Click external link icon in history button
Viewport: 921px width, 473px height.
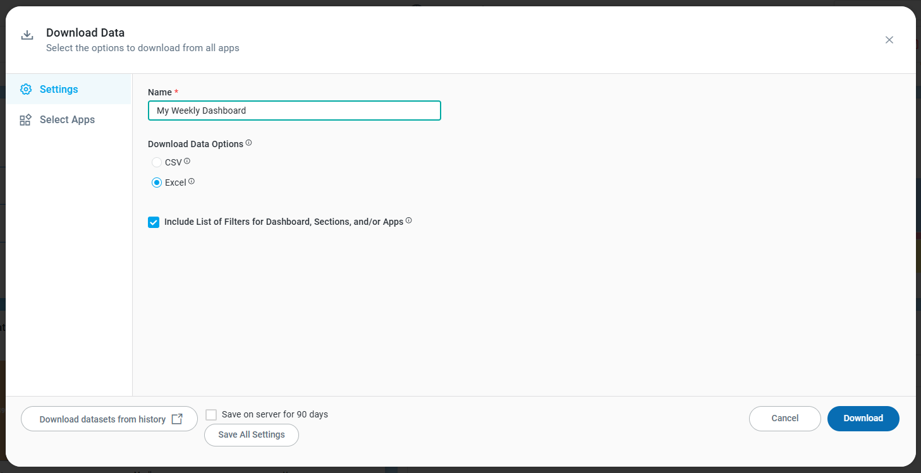pyautogui.click(x=177, y=419)
